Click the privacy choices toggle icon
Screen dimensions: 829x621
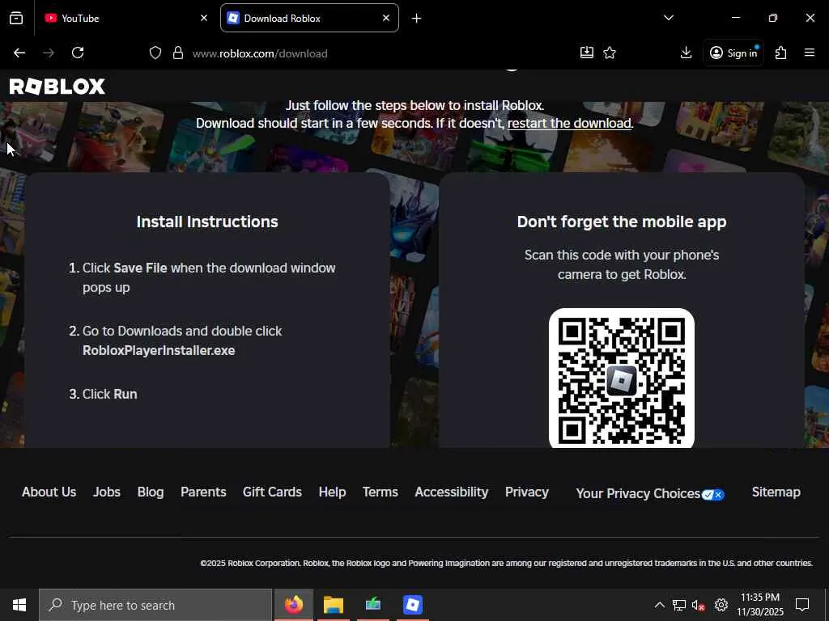(713, 495)
